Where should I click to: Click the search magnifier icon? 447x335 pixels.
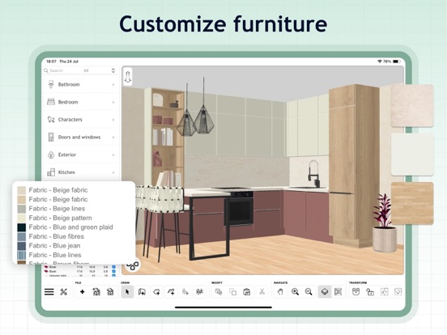(46, 70)
